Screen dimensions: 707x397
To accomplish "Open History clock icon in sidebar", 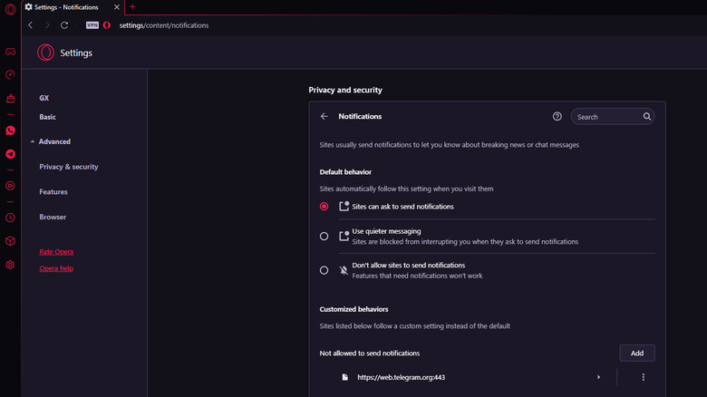I will pyautogui.click(x=10, y=218).
